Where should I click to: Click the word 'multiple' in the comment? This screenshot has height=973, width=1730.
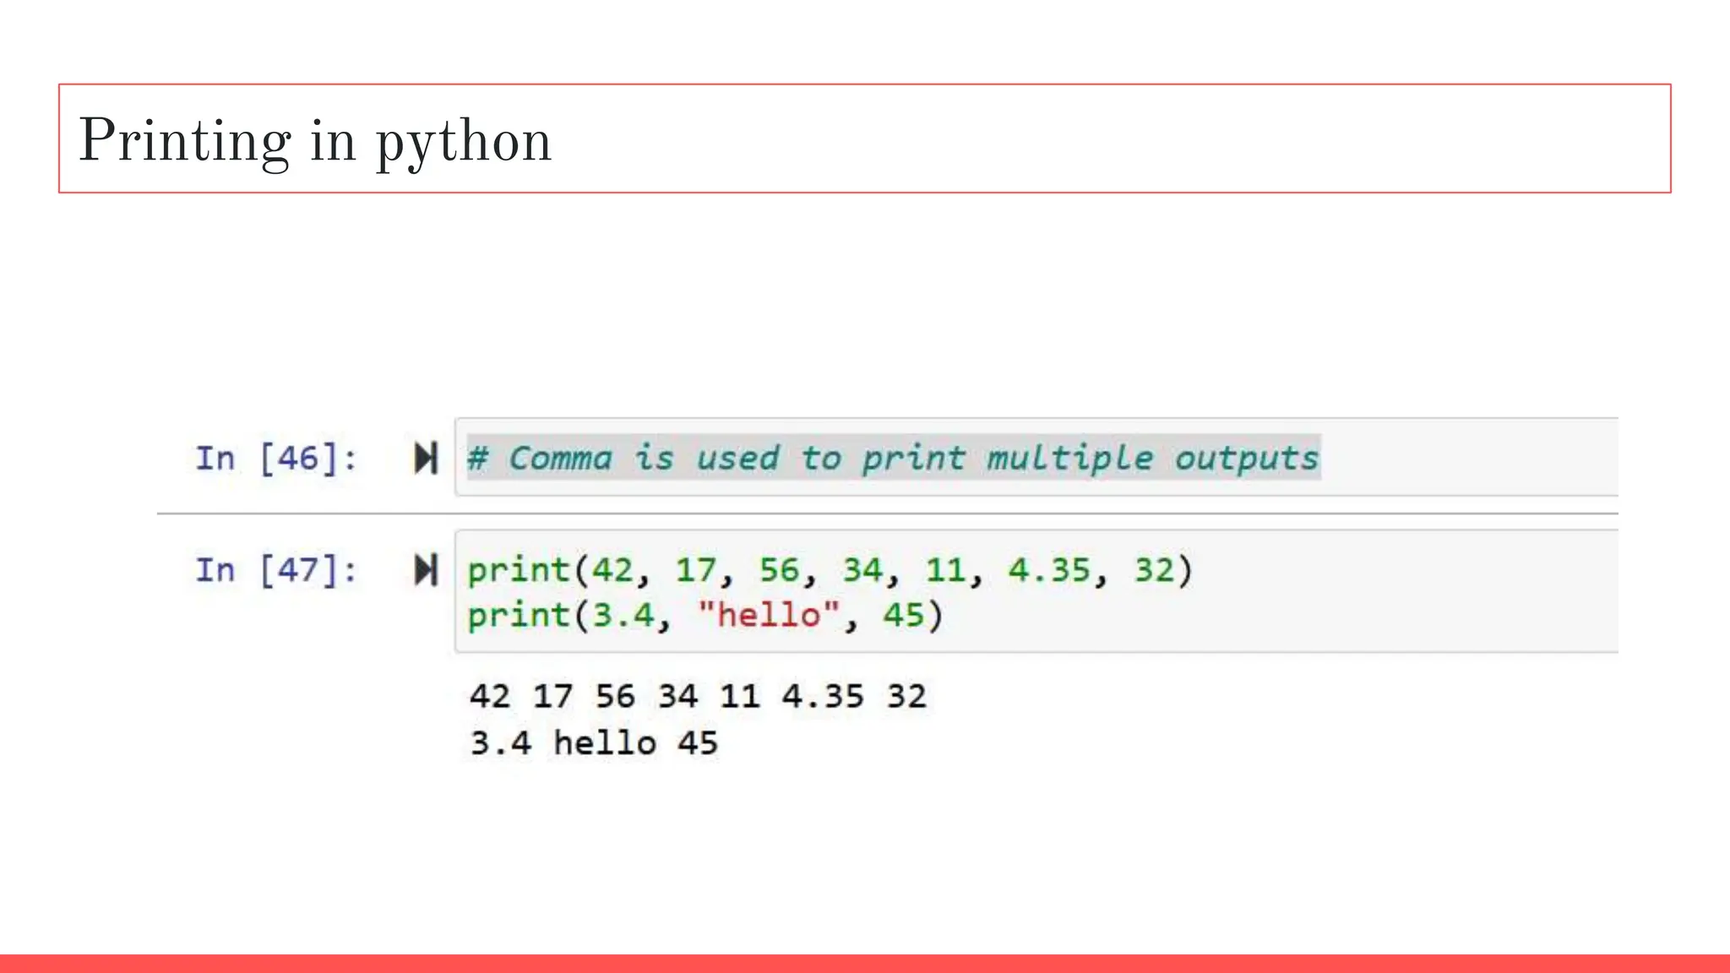pos(1069,458)
